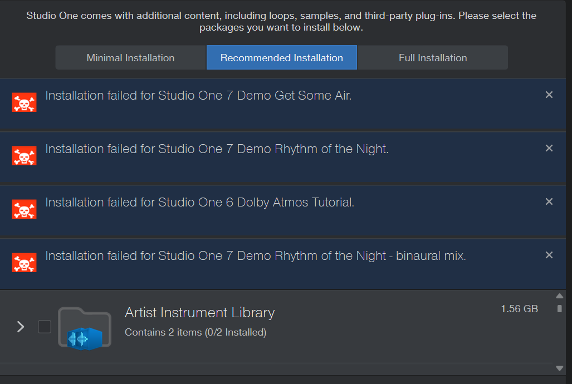The image size is (572, 384).
Task: Click the 1.56 GB size label
Action: [519, 309]
